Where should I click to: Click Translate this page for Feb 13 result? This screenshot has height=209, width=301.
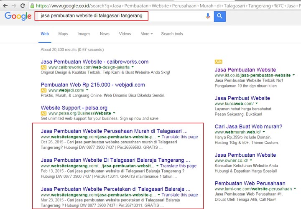pos(179,166)
